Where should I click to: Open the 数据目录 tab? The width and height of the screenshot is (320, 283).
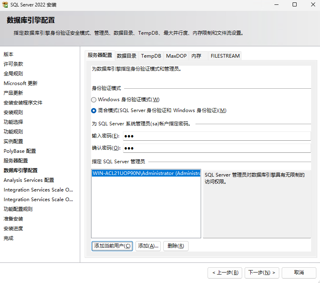[x=127, y=56]
